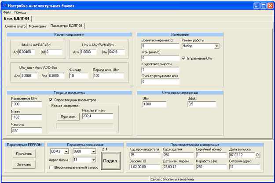Expand the Адрес блока dropdown

(x=94, y=160)
